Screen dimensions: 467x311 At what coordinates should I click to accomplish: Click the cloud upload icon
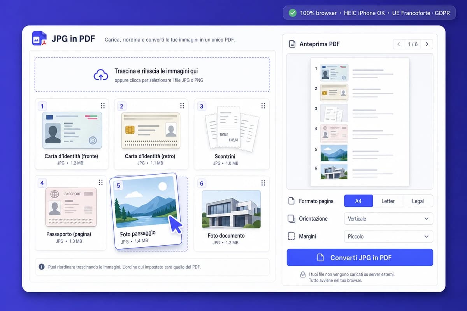[101, 75]
